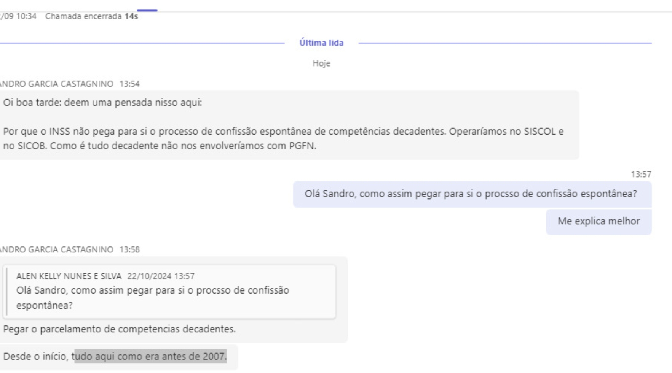Click the 13:58 message timestamp
Viewport: 672px width, 373px height.
tap(129, 250)
